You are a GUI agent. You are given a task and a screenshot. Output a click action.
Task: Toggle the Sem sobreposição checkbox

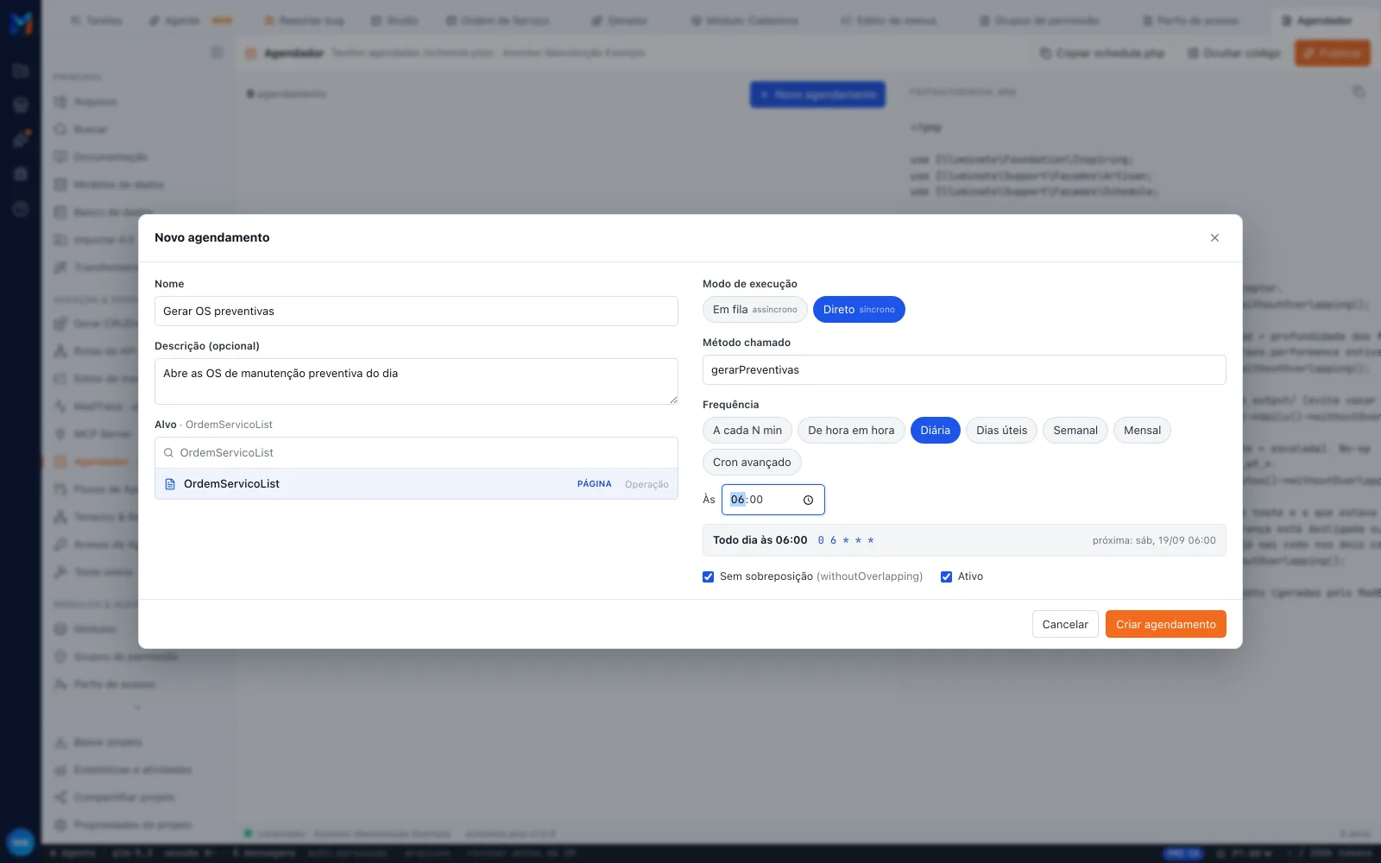(709, 576)
